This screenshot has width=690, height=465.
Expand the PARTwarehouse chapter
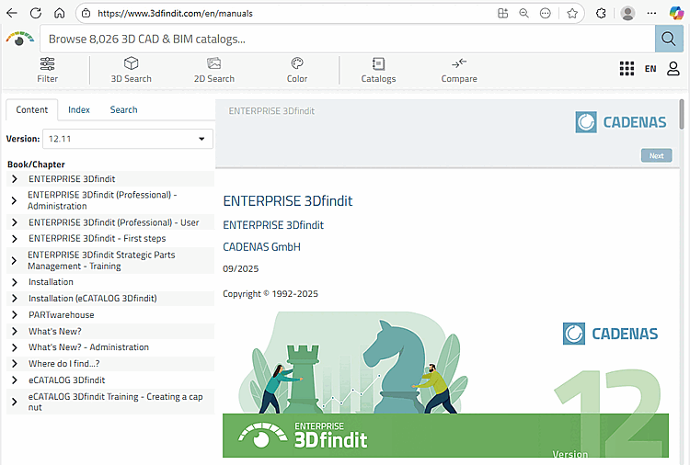pyautogui.click(x=15, y=314)
